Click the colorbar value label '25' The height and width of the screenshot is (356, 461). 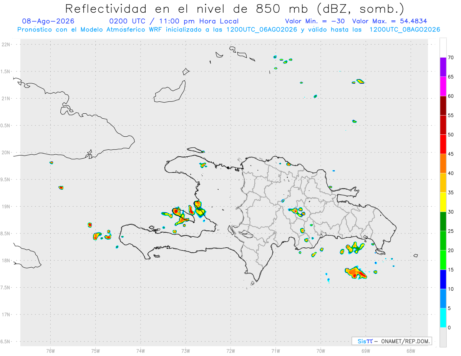[x=451, y=231]
